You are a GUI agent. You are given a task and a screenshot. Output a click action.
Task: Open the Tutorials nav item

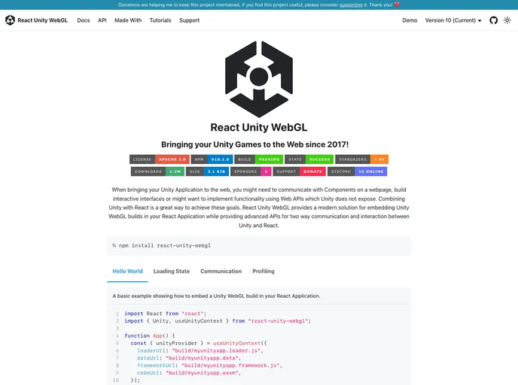tap(160, 20)
